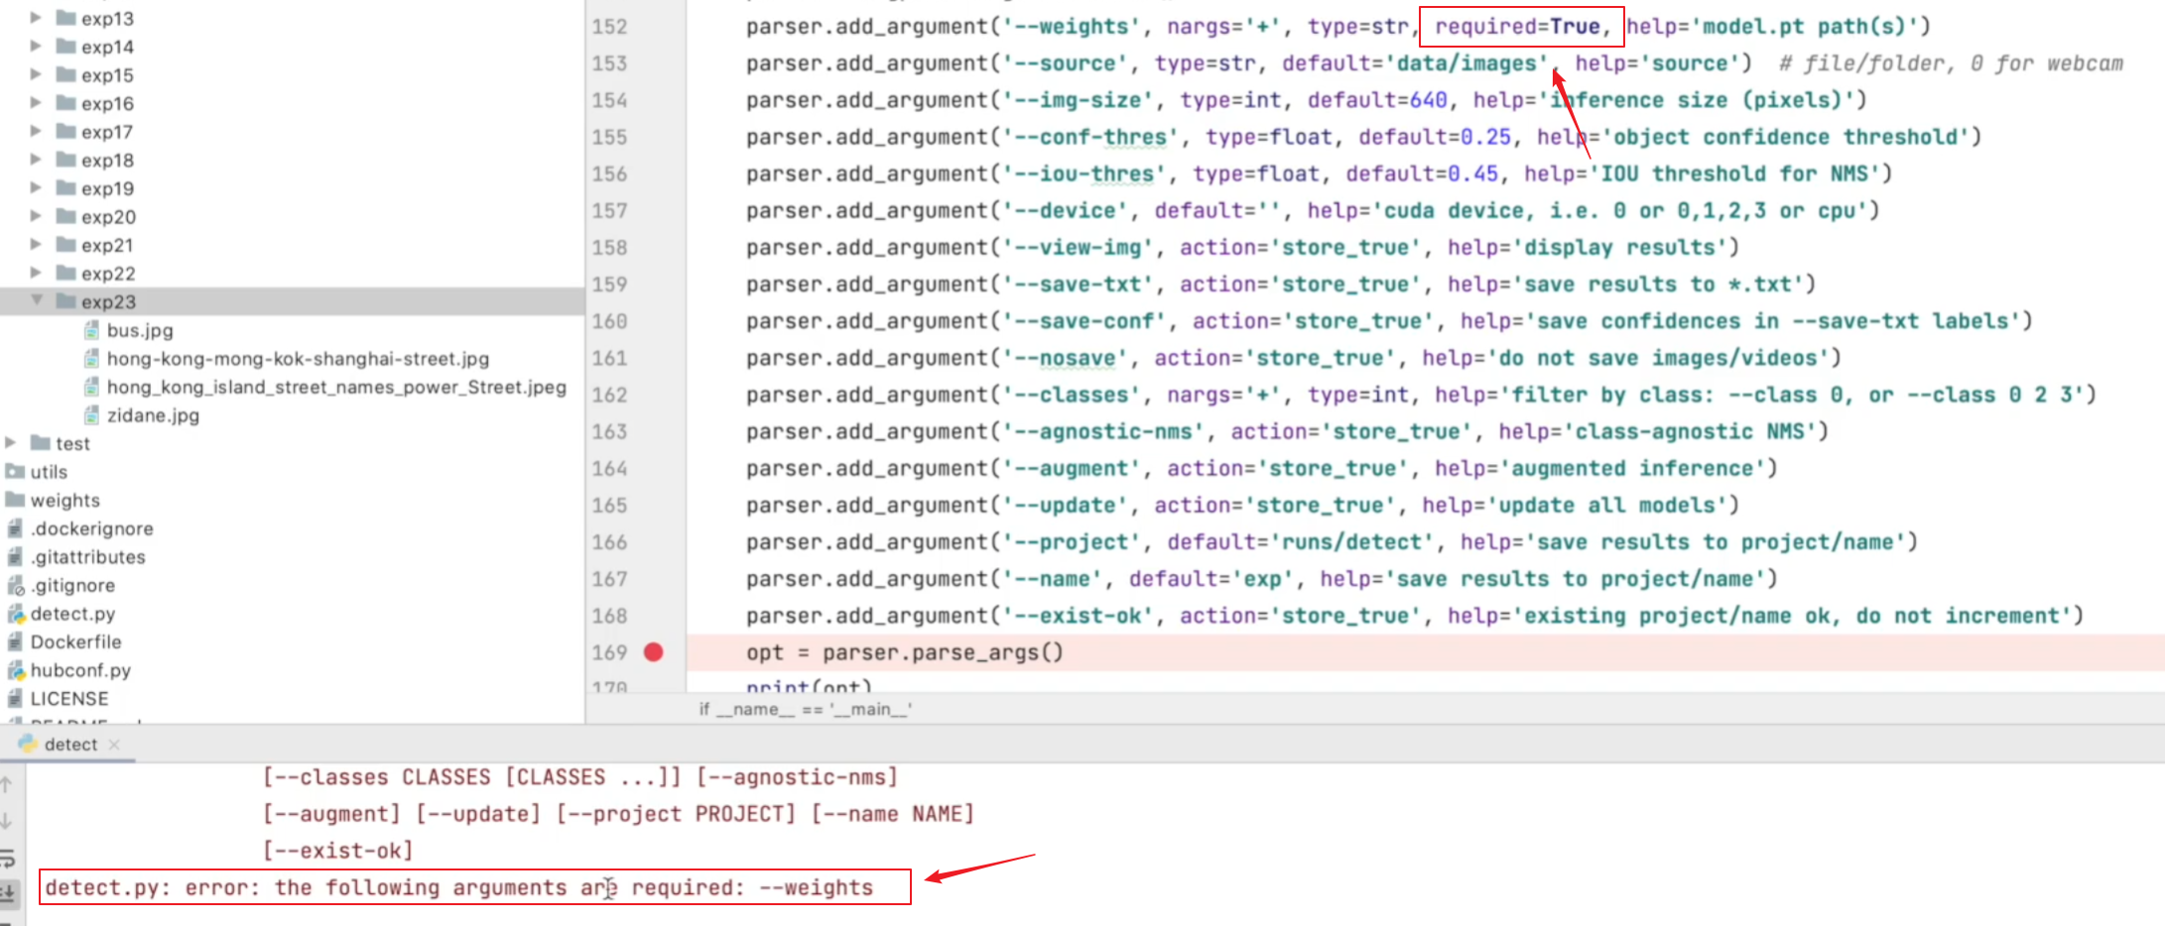Screen dimensions: 2165x926
Task: Toggle soft-wrap in the run console
Action: 7,858
